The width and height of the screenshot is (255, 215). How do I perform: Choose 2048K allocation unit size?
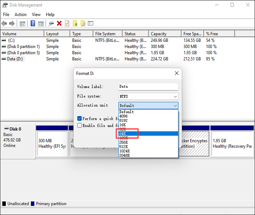[148, 155]
